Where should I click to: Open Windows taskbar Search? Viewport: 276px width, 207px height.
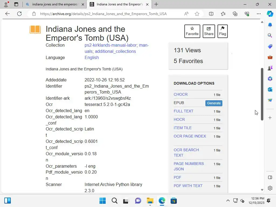coord(114,201)
